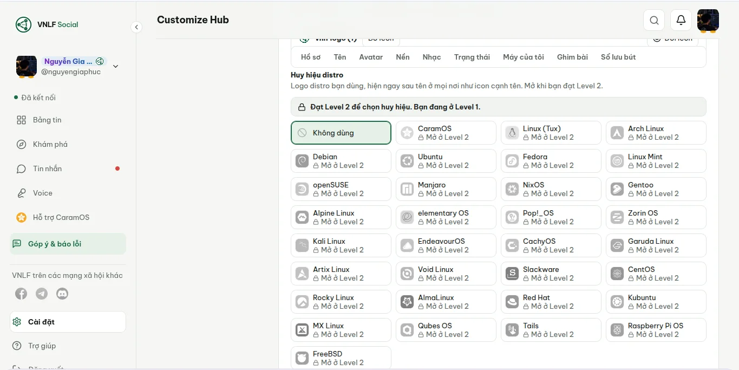This screenshot has height=370, width=739.
Task: Open the profile avatar in top right
Action: (708, 20)
